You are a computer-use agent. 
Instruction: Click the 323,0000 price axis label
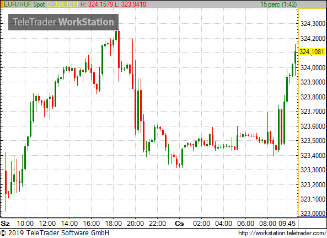coord(313,213)
